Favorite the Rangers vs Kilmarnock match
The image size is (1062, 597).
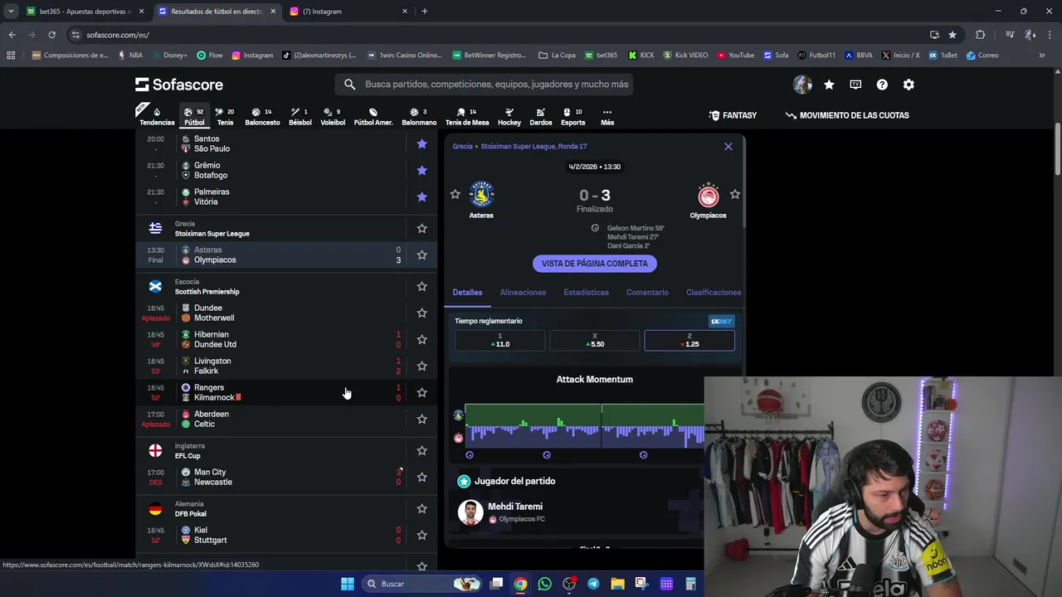(421, 392)
